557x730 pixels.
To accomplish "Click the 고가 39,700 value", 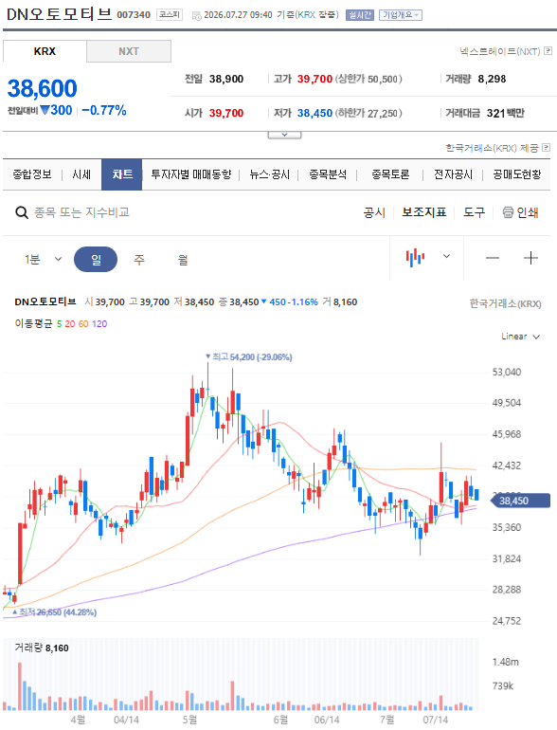I will coord(314,79).
